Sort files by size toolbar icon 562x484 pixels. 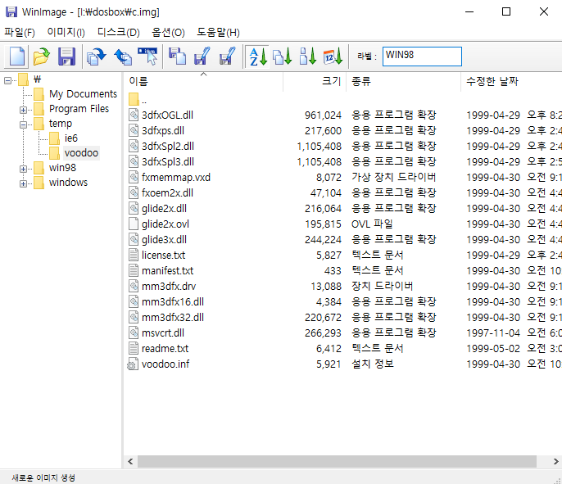308,57
